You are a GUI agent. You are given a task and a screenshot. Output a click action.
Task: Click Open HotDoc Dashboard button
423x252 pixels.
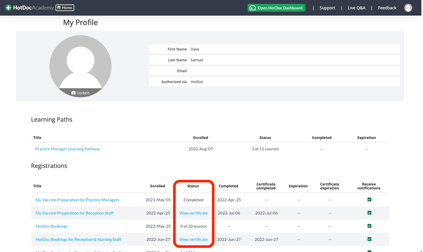tap(276, 8)
